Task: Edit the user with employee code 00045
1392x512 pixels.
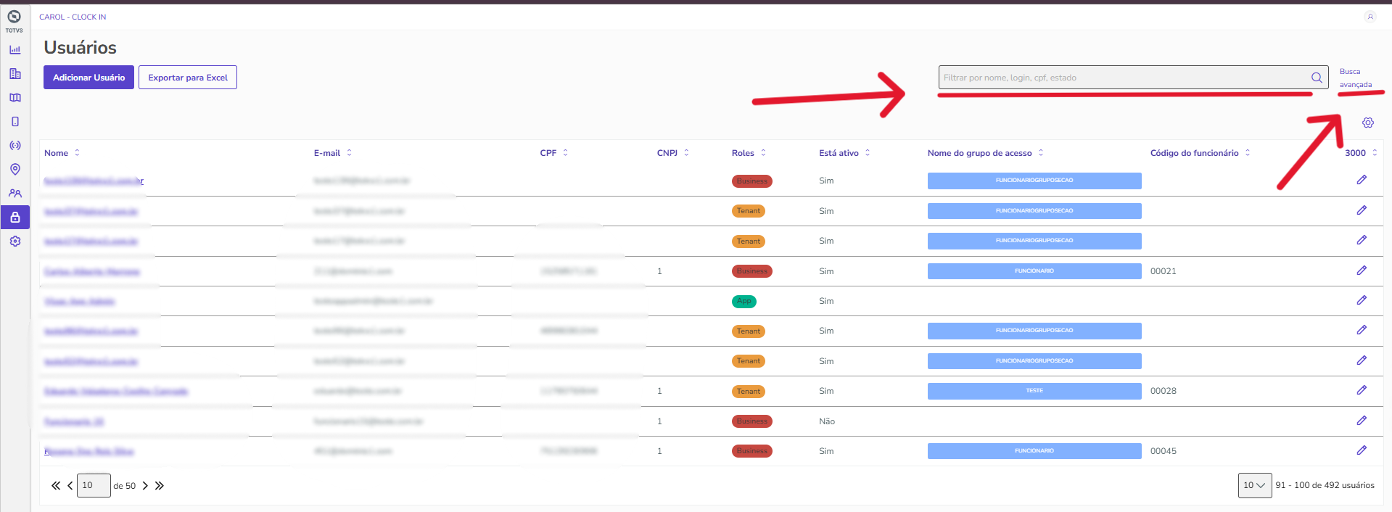Action: click(x=1362, y=450)
